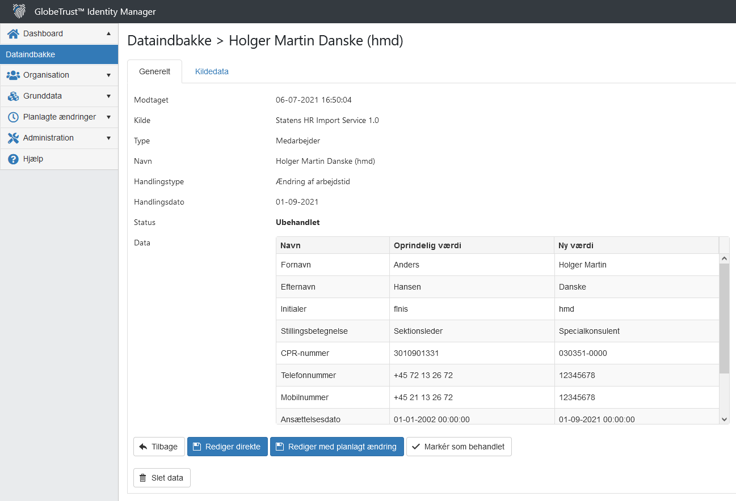Expand the Grunddata menu arrow
Screen dimensions: 736x501
[108, 96]
